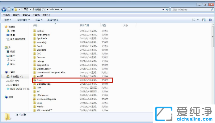Select the Boot folder icon
The image size is (215, 123).
click(x=35, y=46)
